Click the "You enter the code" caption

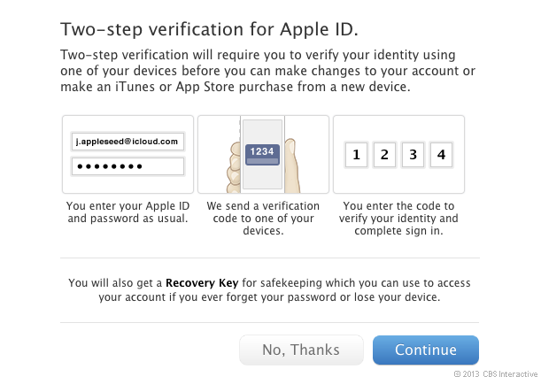click(400, 219)
